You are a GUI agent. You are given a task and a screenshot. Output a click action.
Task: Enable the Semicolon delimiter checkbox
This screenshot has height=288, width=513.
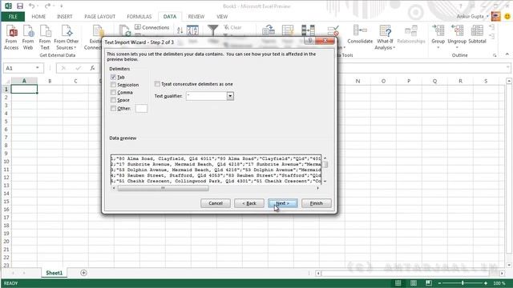[x=113, y=85]
